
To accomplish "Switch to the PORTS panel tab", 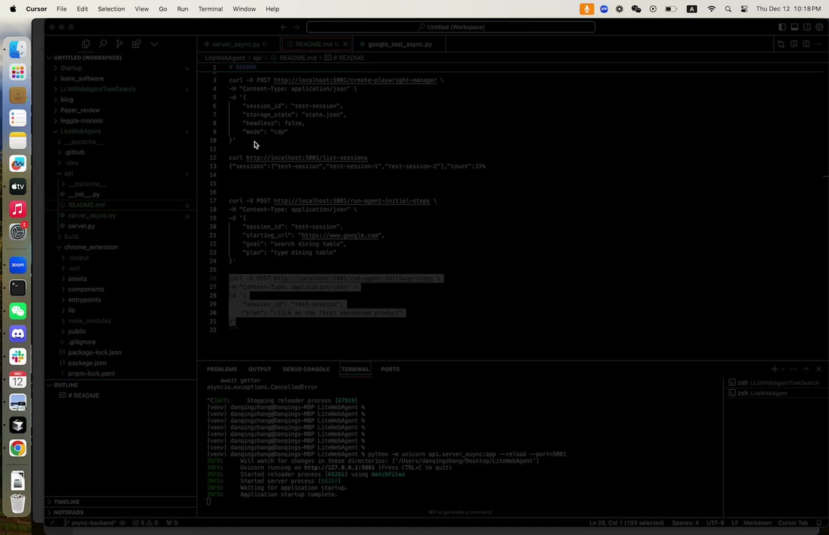I will [390, 369].
